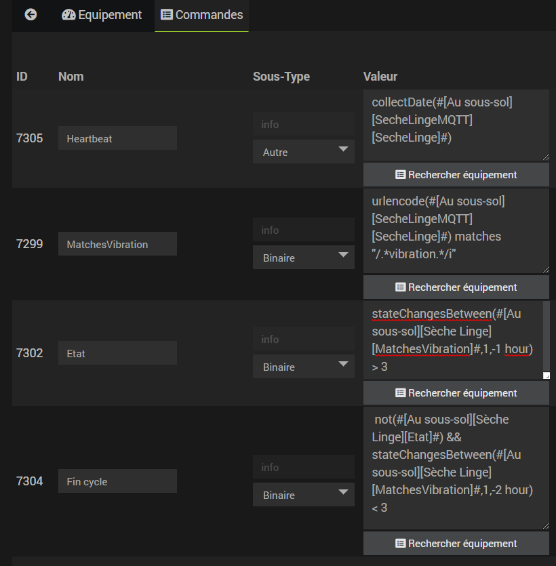Open the Autre sous-type dropdown for Heartbeat
This screenshot has height=566, width=556.
click(303, 152)
